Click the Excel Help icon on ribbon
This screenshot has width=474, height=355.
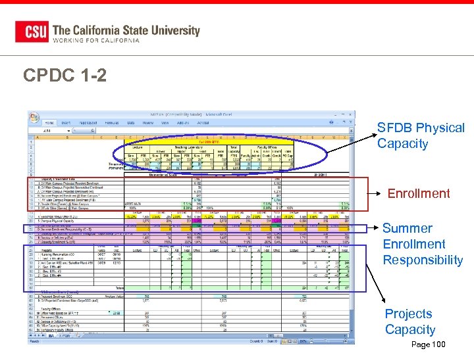pos(331,122)
